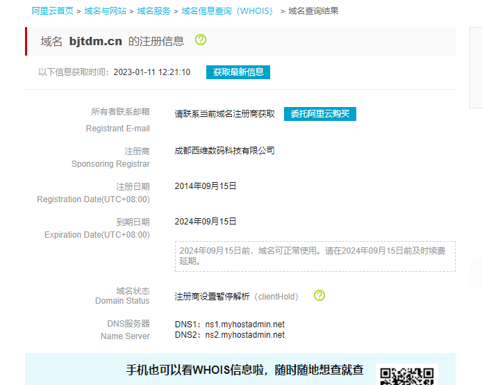Navigate to 域名服务 breadcrumb link

tap(153, 11)
